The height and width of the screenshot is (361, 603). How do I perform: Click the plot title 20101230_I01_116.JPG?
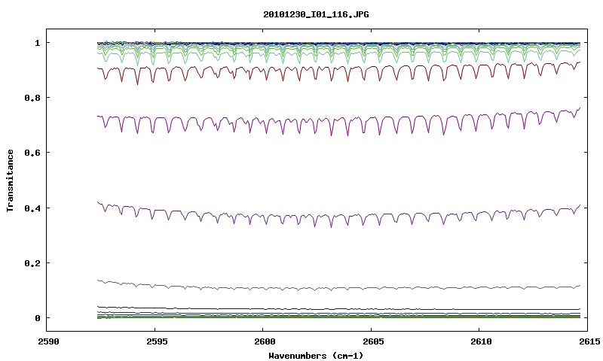tap(316, 14)
